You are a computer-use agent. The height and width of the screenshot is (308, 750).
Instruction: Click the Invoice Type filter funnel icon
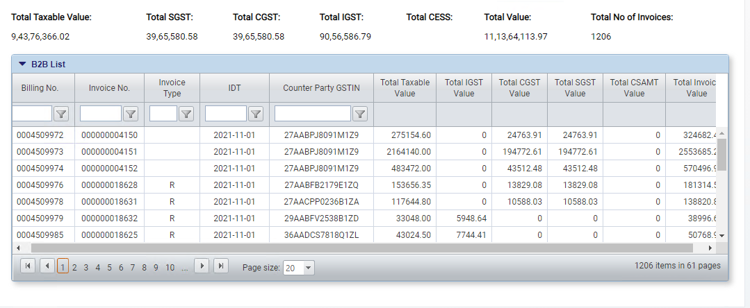pos(186,114)
